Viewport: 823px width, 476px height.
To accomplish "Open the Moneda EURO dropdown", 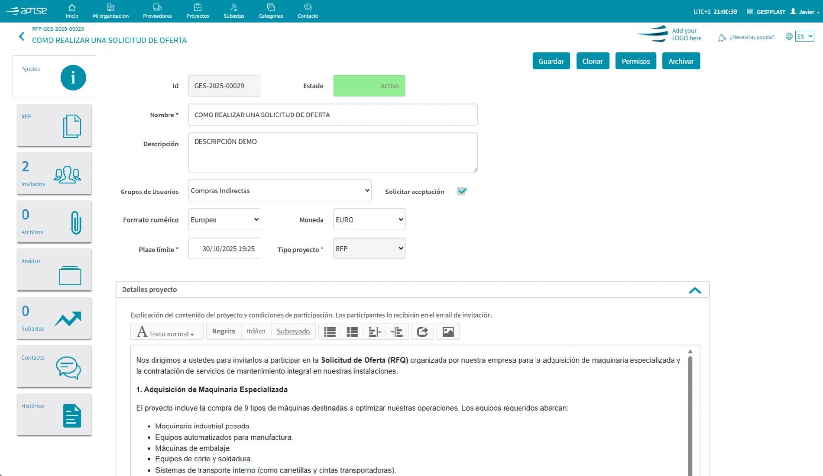I will (x=369, y=220).
